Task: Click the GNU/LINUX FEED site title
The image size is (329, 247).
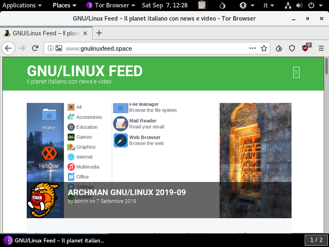Action: tap(85, 71)
